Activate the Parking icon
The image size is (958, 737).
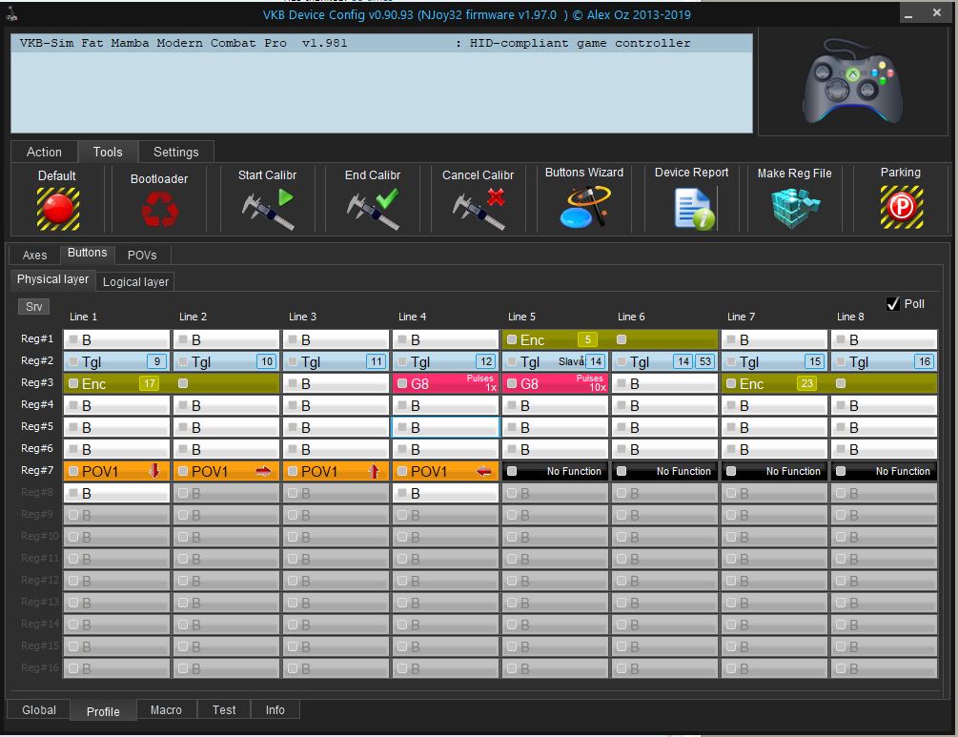(901, 207)
